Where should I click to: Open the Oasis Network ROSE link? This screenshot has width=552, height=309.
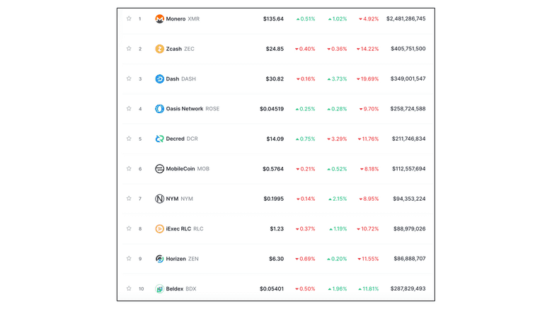[192, 109]
